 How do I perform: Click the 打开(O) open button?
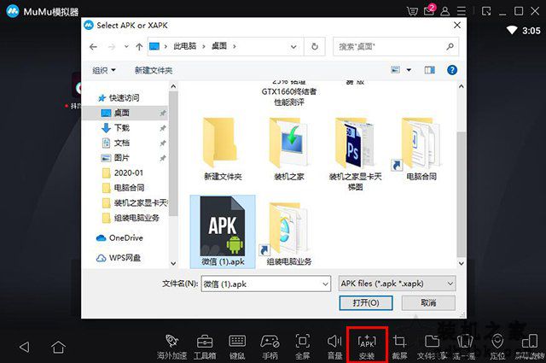tap(366, 302)
